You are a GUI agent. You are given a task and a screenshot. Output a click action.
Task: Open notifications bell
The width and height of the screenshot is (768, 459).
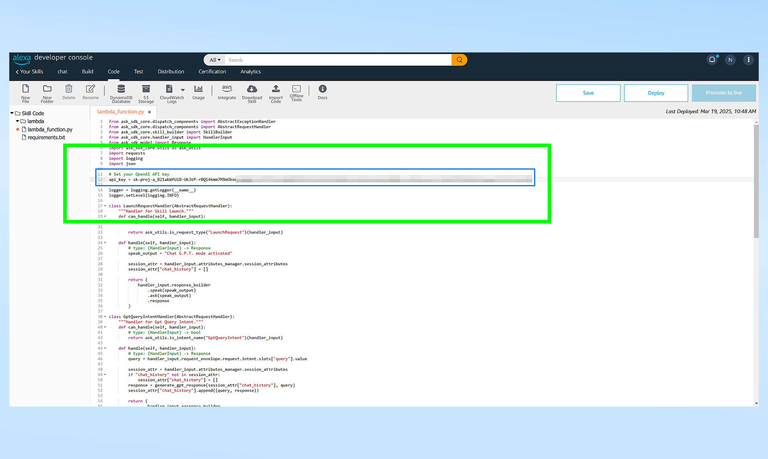coord(712,59)
